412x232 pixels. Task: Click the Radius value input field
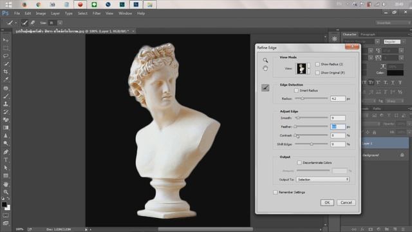point(338,99)
